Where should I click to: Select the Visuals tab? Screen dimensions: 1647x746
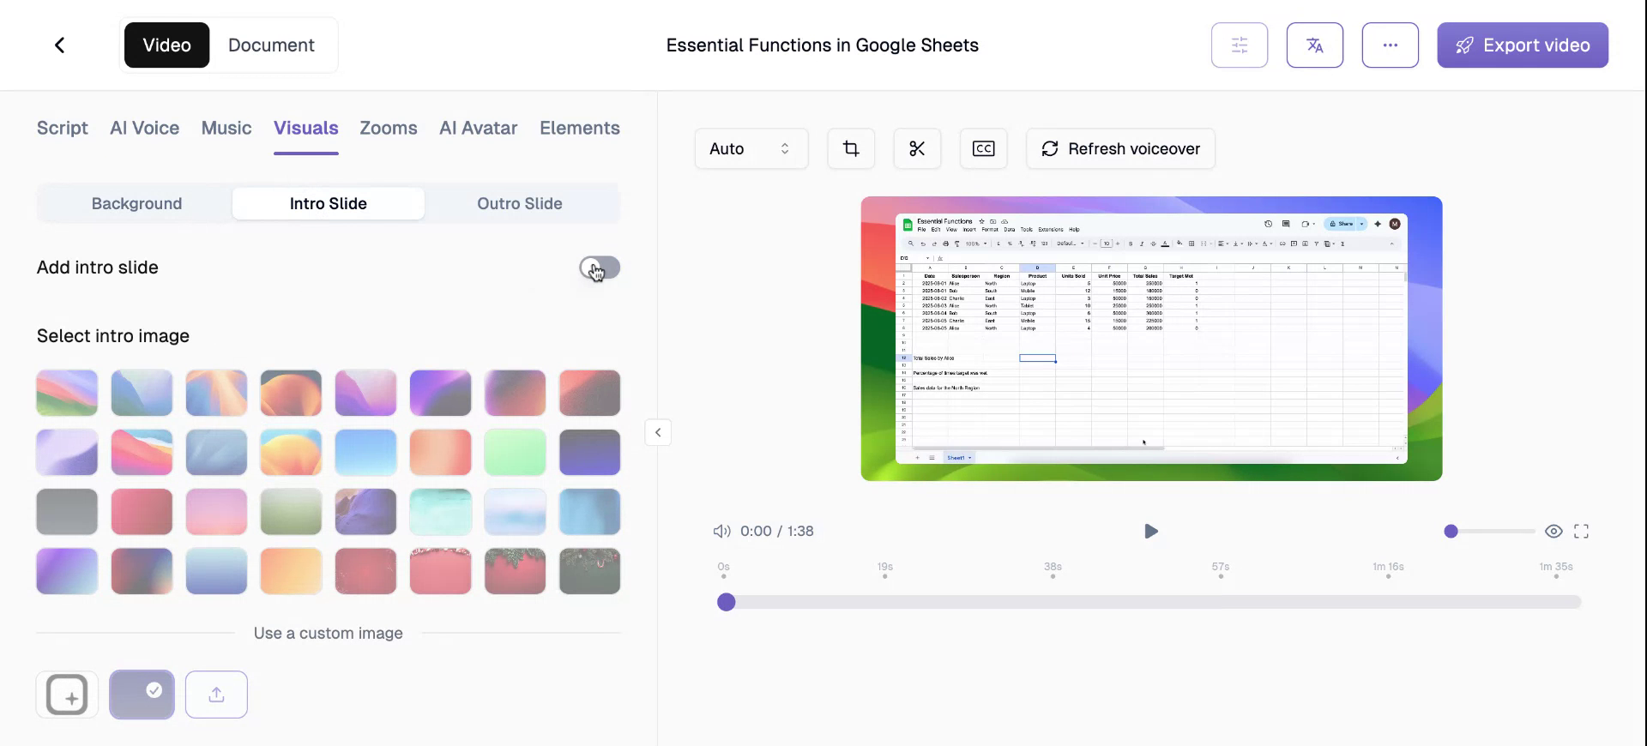(x=306, y=128)
